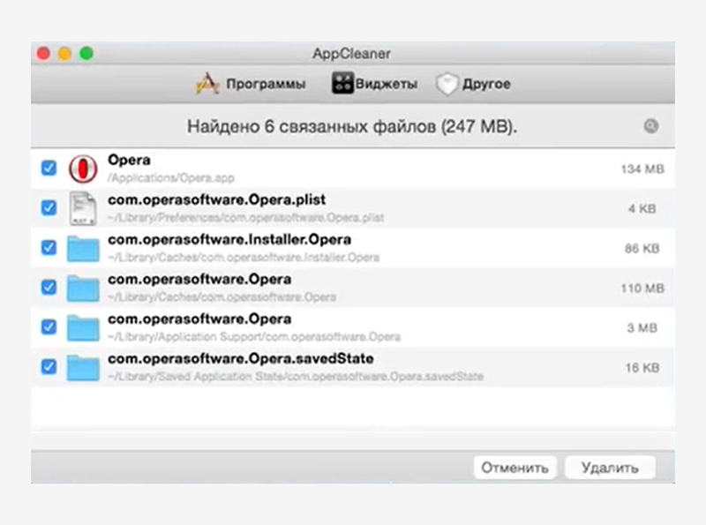Click the ~/Library/Saved Application State path

coord(296,377)
